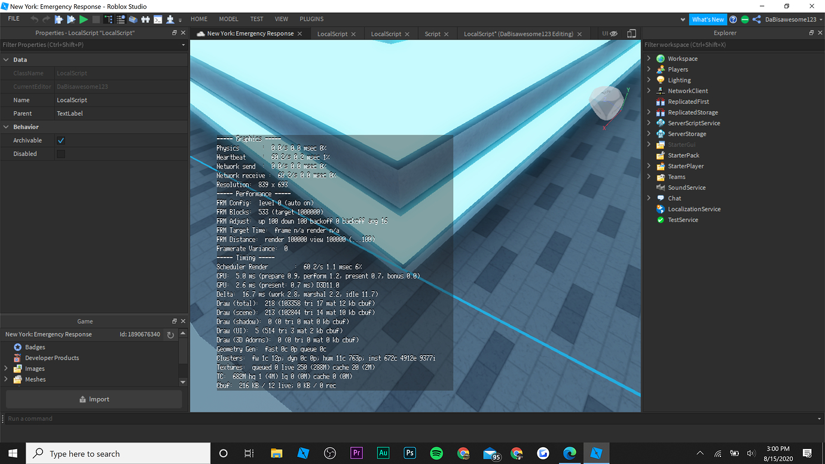Image resolution: width=825 pixels, height=464 pixels.
Task: Click the What's New button
Action: click(x=708, y=19)
